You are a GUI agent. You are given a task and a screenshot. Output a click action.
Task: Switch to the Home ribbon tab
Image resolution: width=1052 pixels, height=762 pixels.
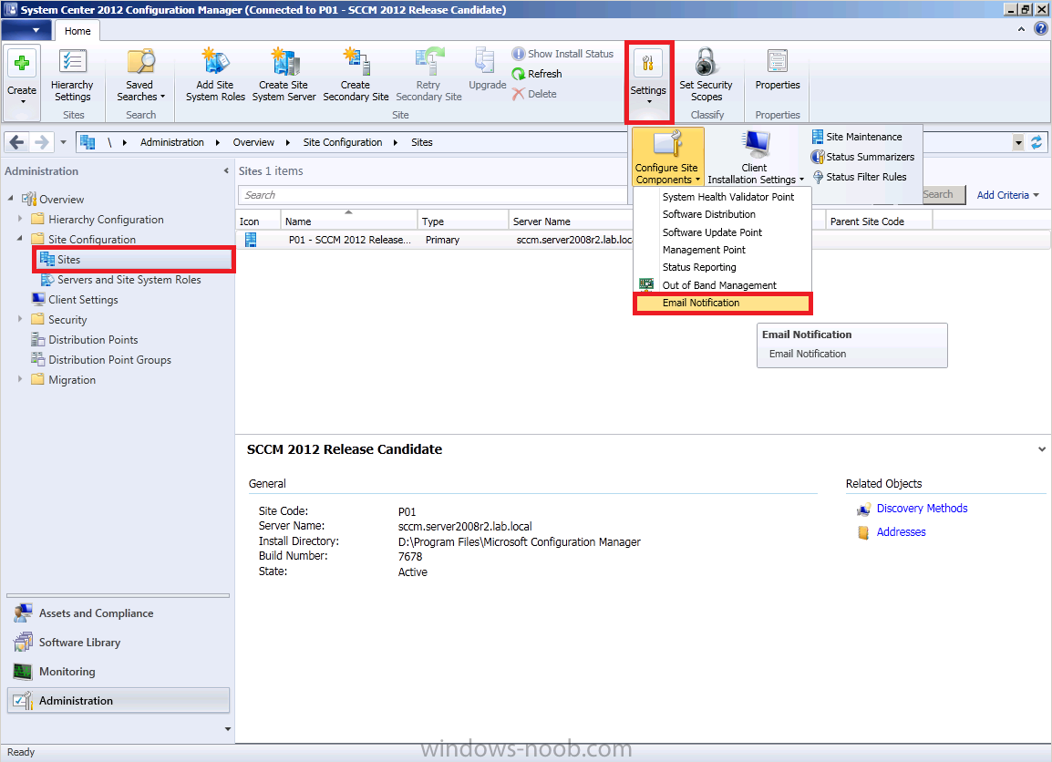click(x=77, y=31)
